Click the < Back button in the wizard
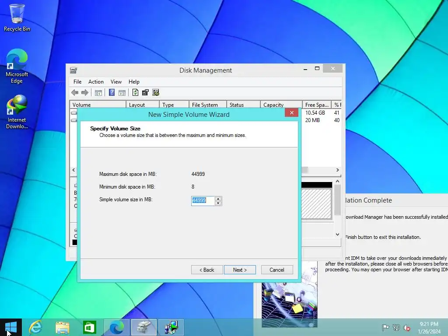 click(207, 269)
